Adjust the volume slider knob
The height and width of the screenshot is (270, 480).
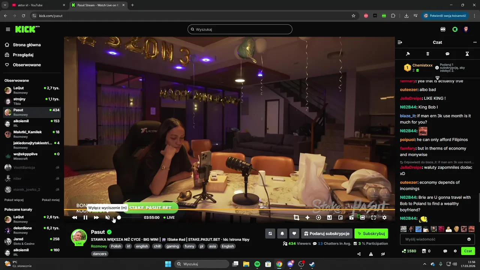click(119, 217)
